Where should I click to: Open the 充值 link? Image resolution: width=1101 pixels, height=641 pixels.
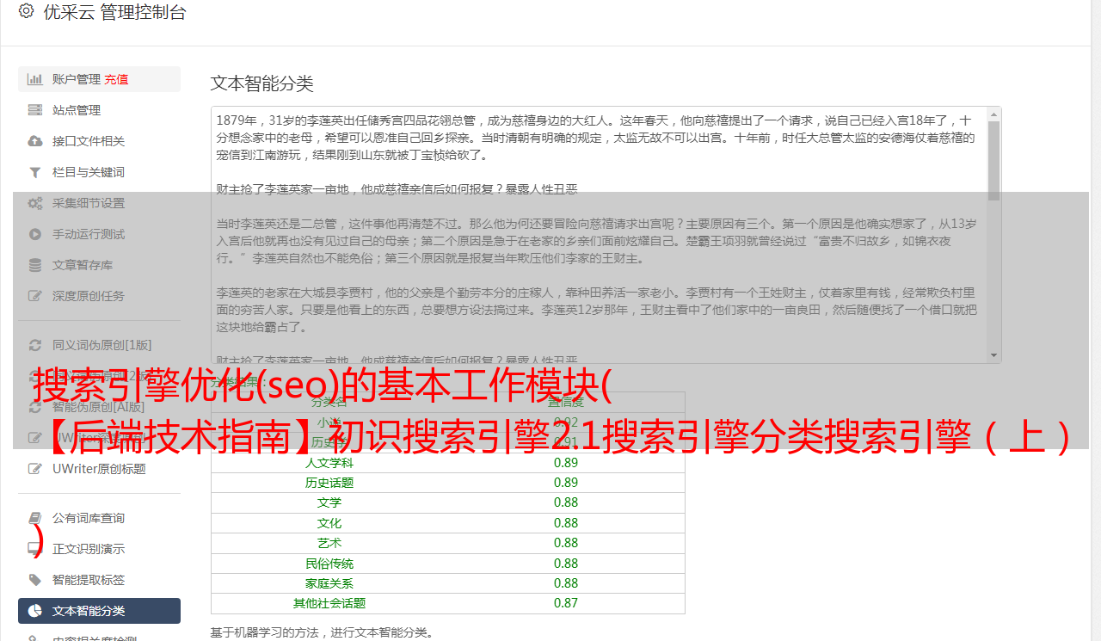point(116,79)
